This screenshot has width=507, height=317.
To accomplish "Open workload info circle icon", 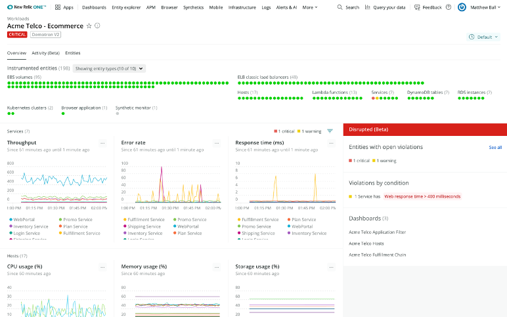I will click(x=97, y=26).
